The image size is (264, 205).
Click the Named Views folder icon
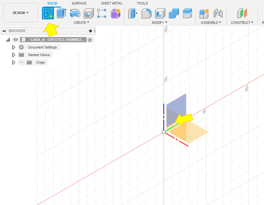pyautogui.click(x=21, y=55)
